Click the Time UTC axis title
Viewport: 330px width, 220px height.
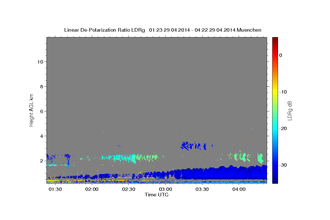pos(156,195)
